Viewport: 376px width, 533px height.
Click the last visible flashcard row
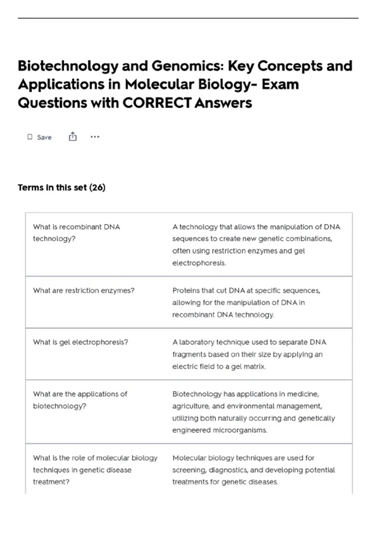tap(189, 469)
